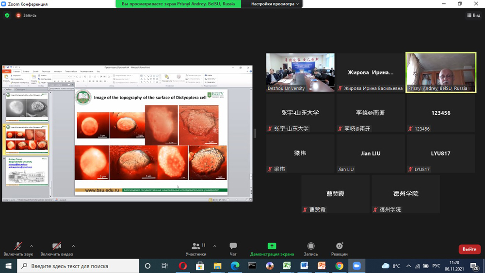
Task: Expand audio options arrow beside microphone
Action: 32,246
